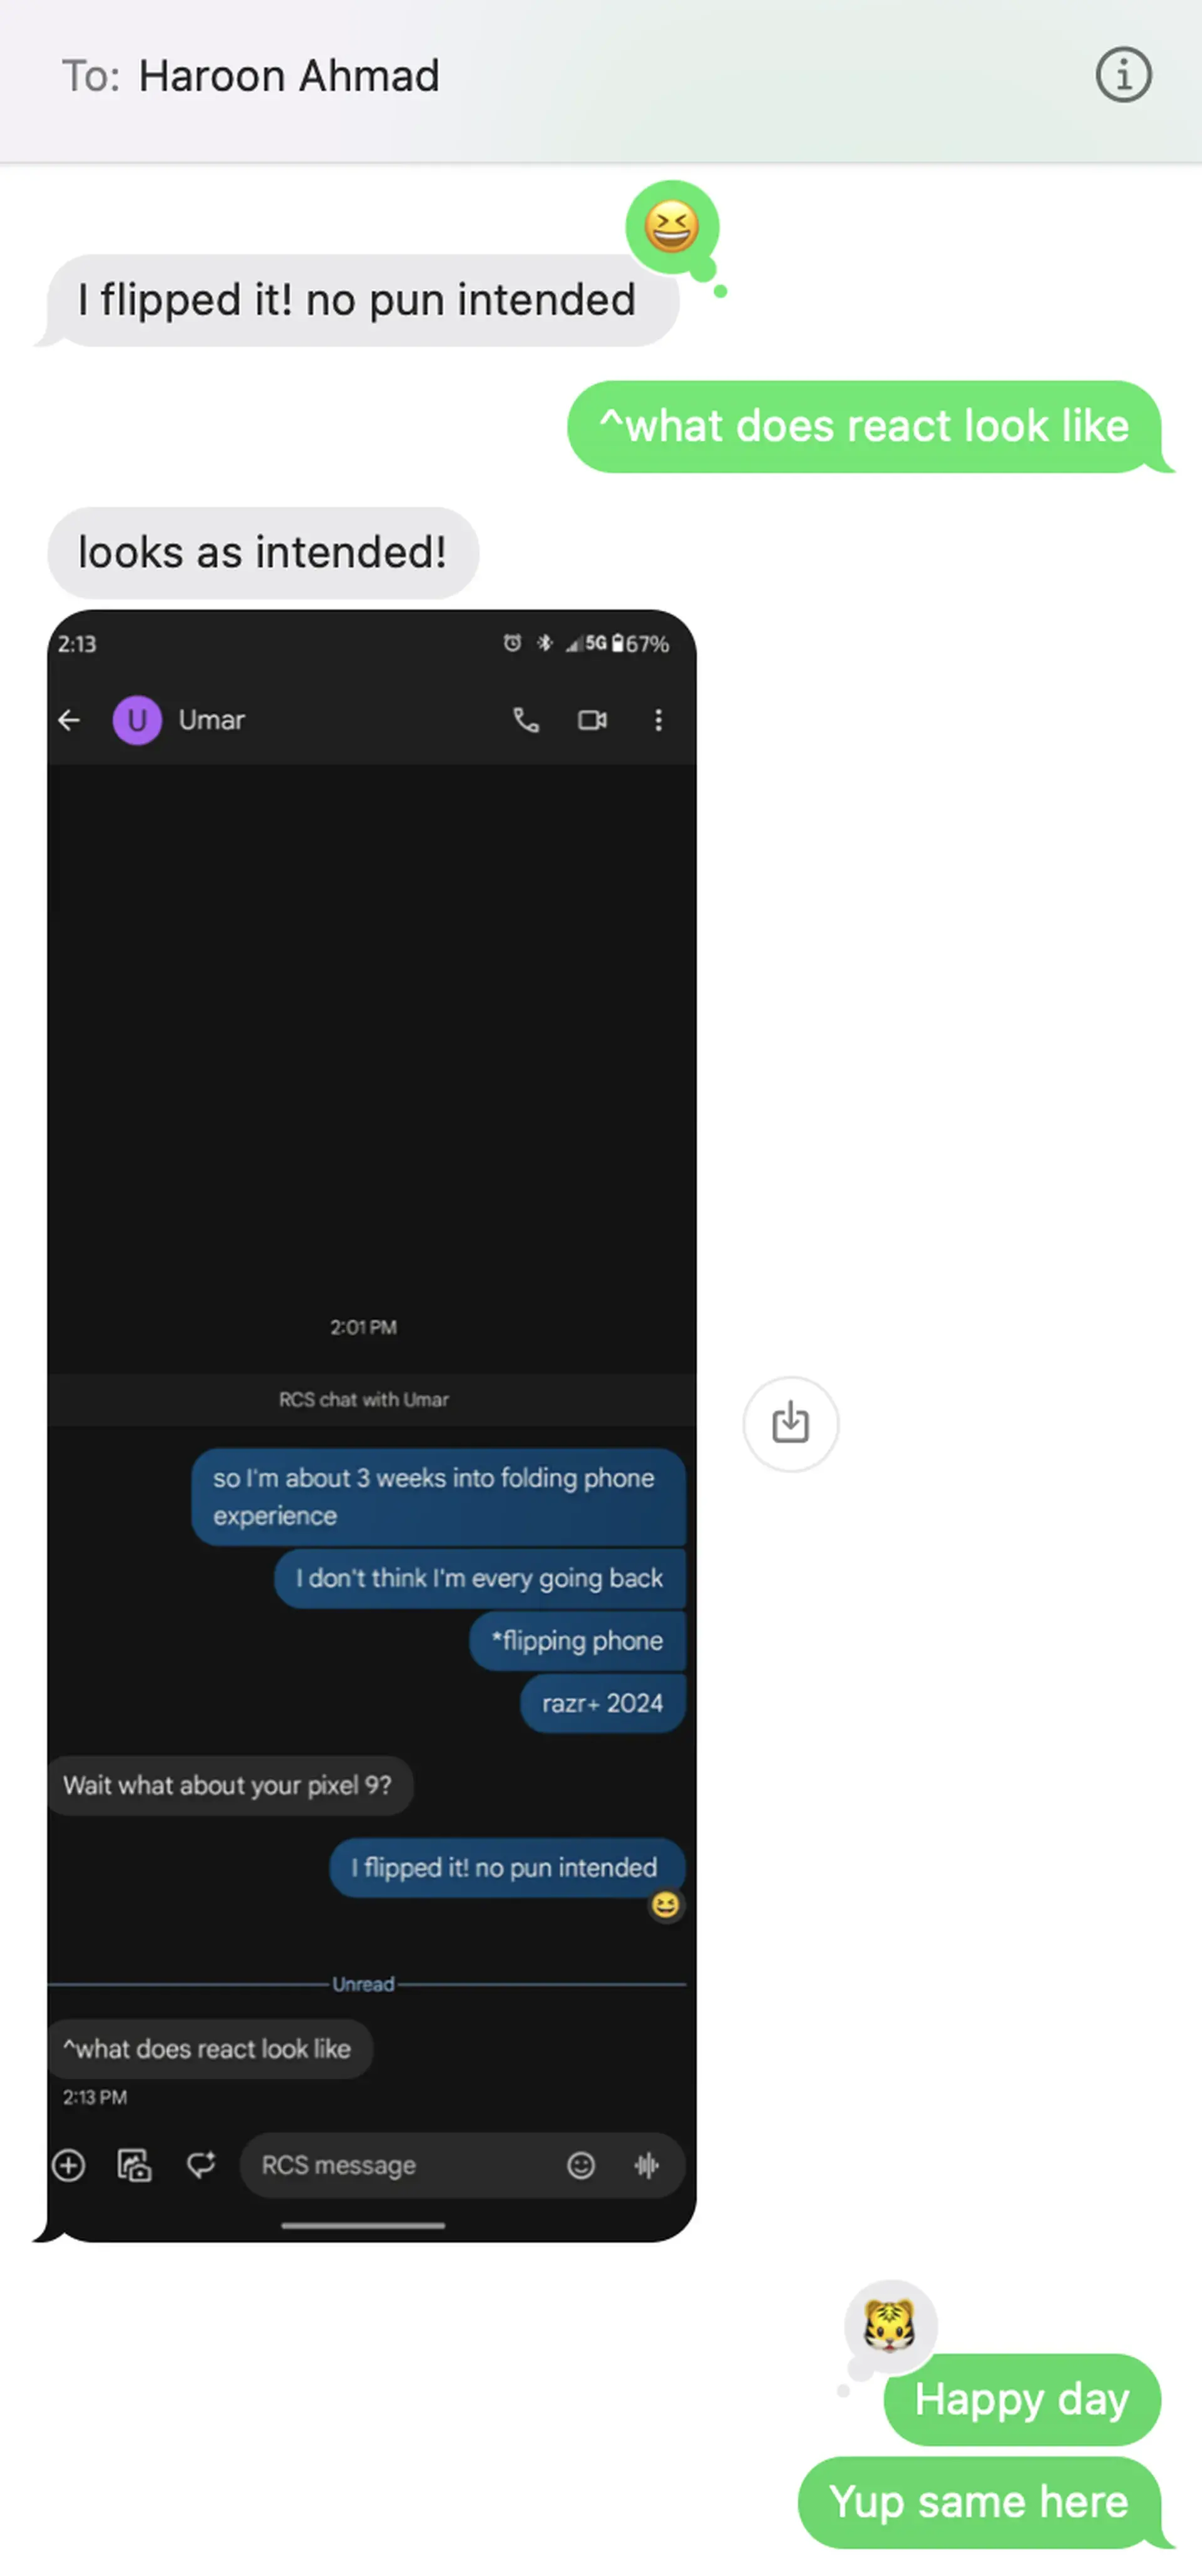The width and height of the screenshot is (1202, 2576).
Task: Scroll up in the Umar conversation screenshot
Action: (x=369, y=1068)
